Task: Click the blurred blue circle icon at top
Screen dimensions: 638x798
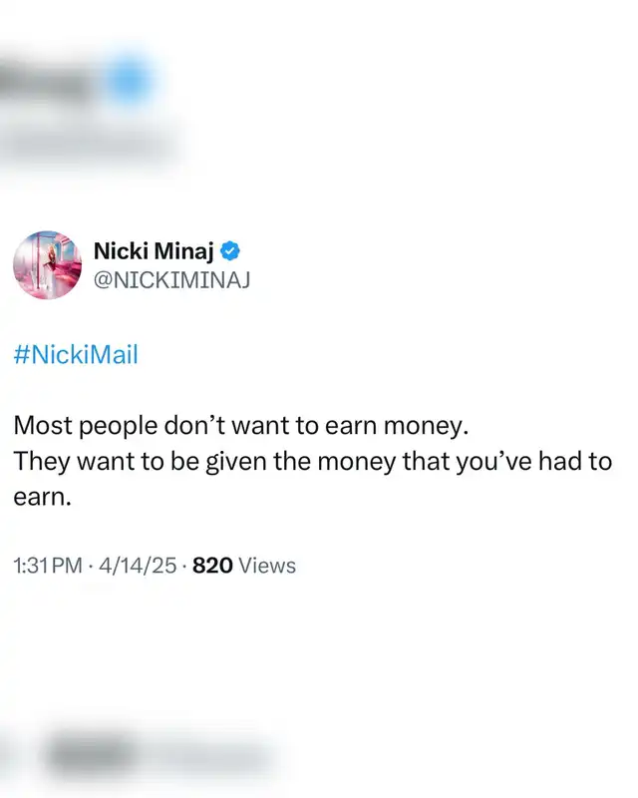Action: [x=131, y=81]
